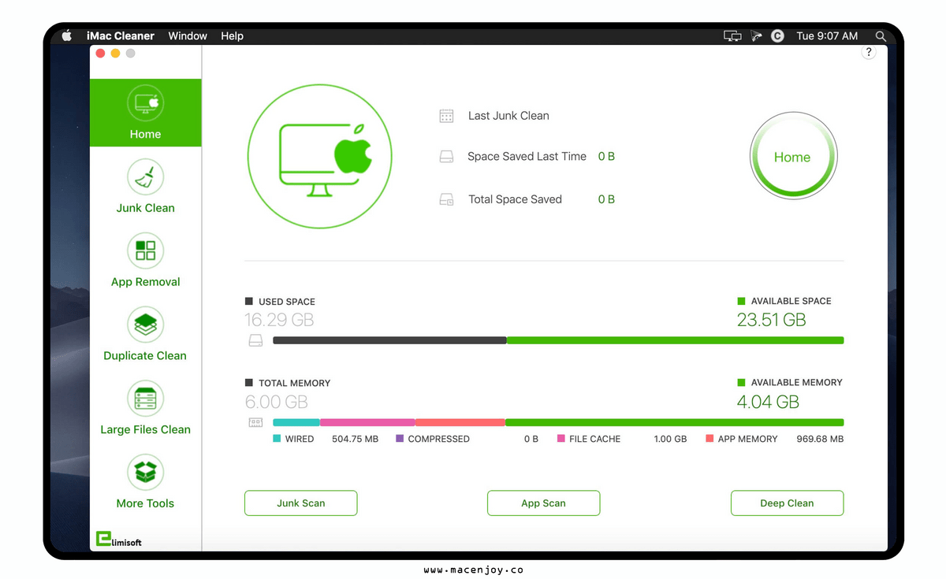Click the pink FILE CACHE legend swatch
Screen dimensions: 946x579
[x=561, y=439]
